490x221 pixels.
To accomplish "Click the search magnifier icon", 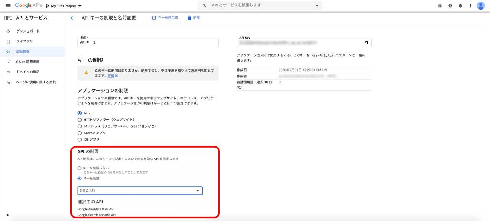I will (x=204, y=6).
